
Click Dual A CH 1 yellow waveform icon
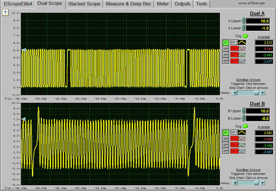pyautogui.click(x=242, y=42)
